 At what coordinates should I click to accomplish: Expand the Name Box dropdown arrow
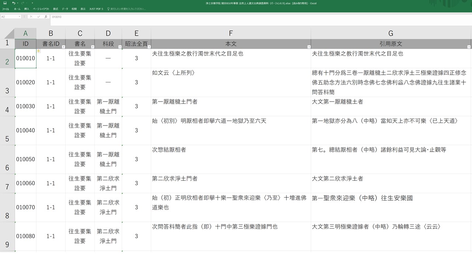pyautogui.click(x=20, y=17)
